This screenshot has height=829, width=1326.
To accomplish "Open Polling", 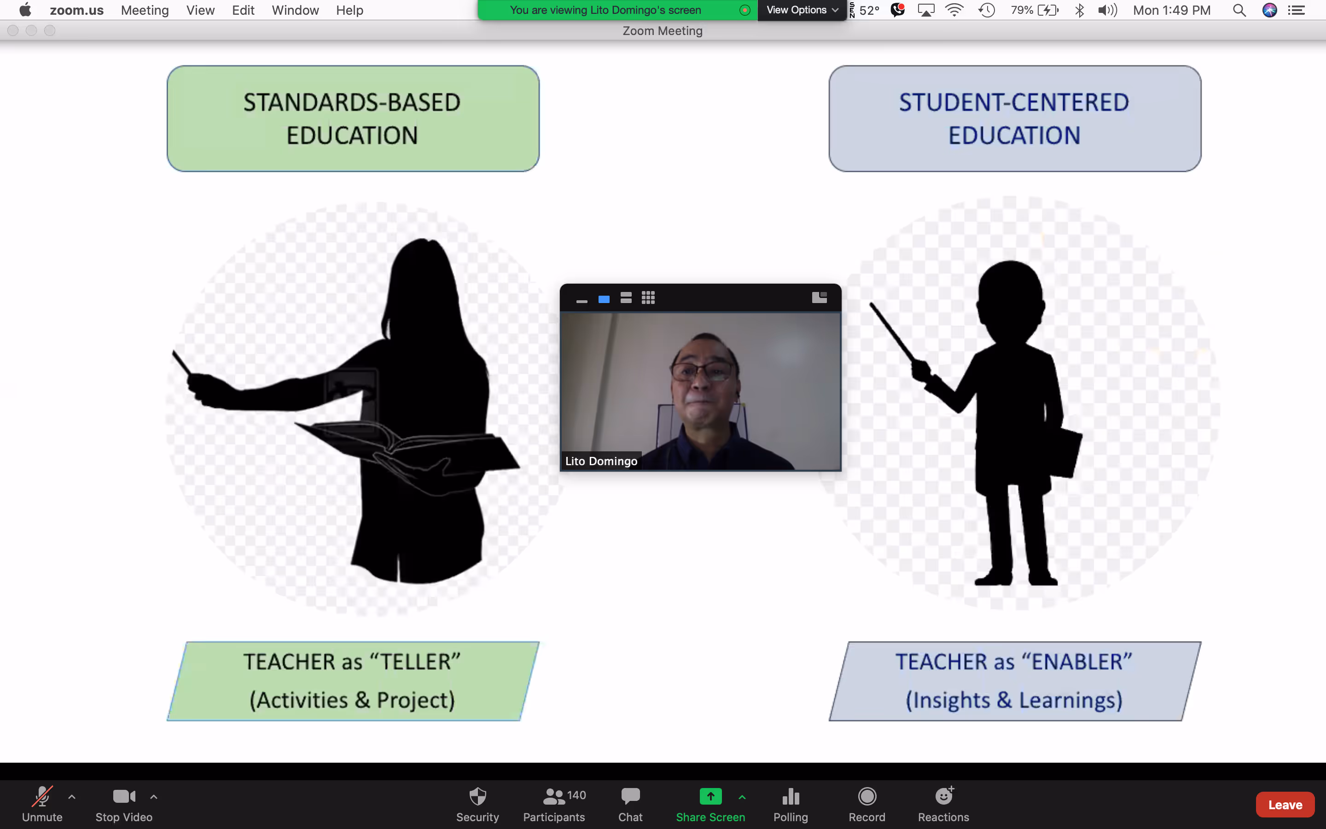I will 790,804.
